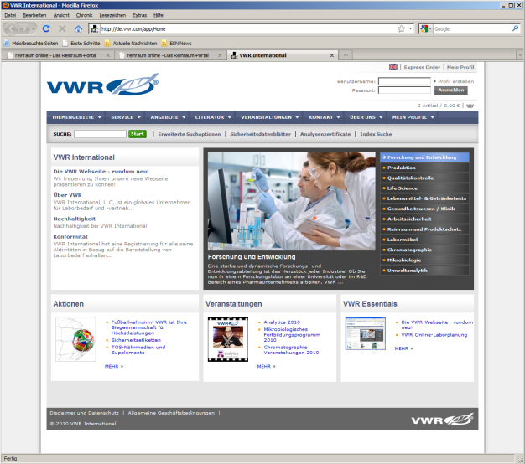Select Chromatographie in the topic list
Viewport: 525px width, 464px height.
click(x=424, y=250)
